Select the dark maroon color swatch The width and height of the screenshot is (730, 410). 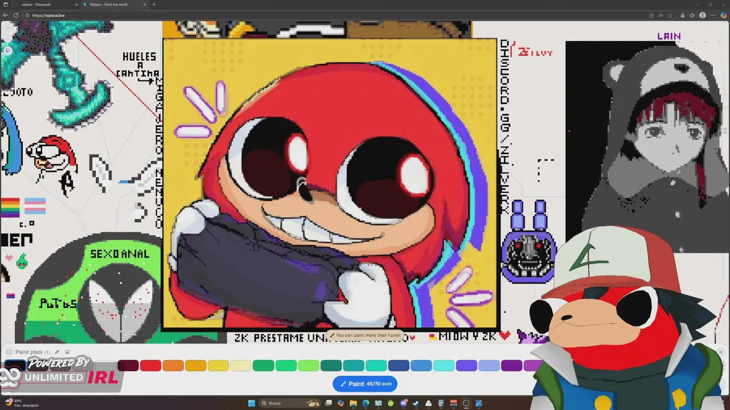128,366
